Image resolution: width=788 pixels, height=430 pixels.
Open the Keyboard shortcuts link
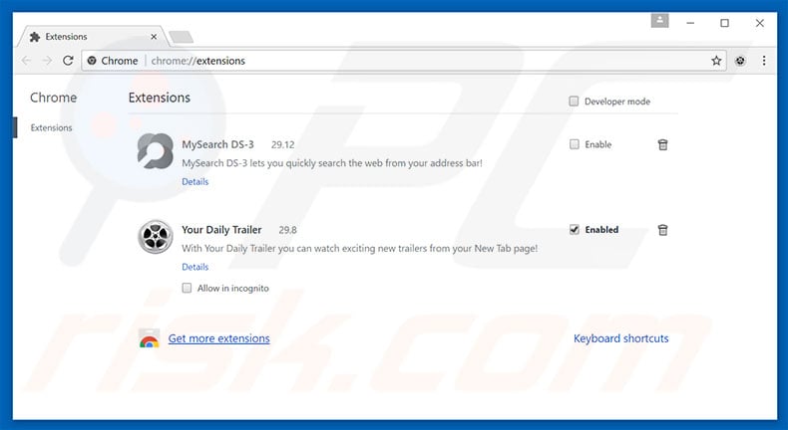621,338
